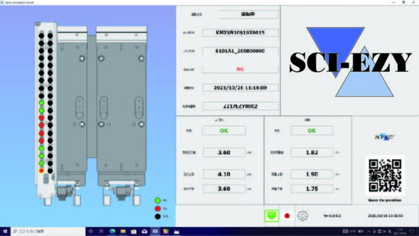Open Microsoft Edge from the taskbar
This screenshot has width=419, height=236.
pyautogui.click(x=112, y=232)
